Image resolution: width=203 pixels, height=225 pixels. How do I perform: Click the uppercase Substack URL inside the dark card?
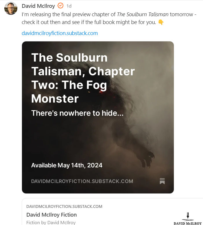(82, 181)
